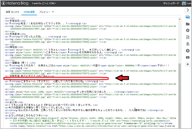Click the line よろしければこちらもどうぞ↓
Image resolution: width=192 pixels, height=129 pixels.
click(26, 116)
